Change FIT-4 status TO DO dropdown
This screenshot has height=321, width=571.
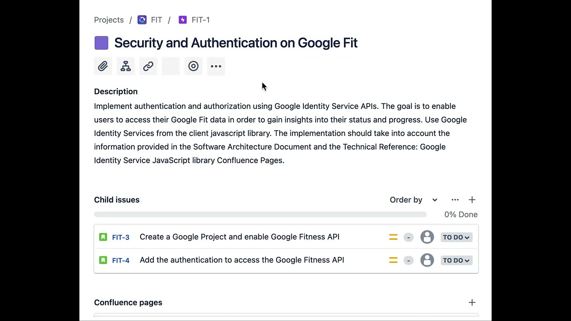456,260
